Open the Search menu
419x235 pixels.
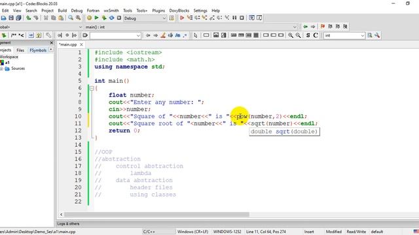pos(31,10)
